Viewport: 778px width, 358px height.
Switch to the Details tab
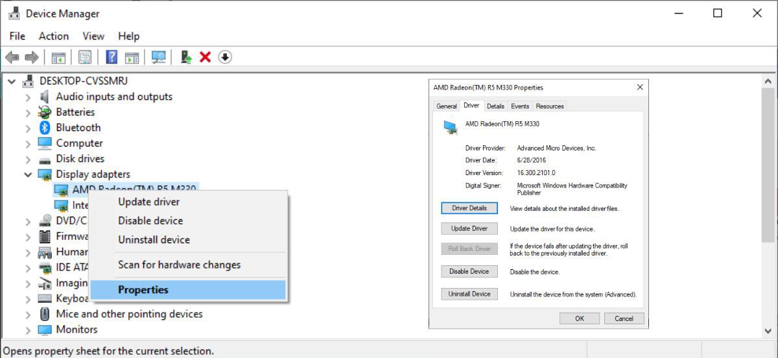point(495,106)
